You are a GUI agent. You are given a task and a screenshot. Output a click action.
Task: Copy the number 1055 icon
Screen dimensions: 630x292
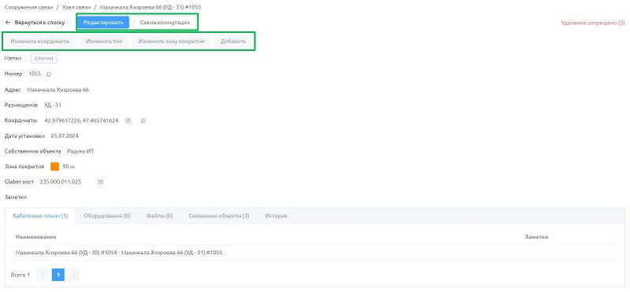(x=49, y=74)
